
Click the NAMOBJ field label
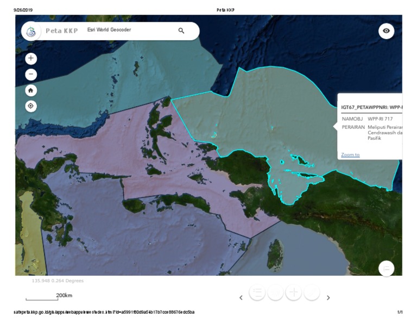[352, 119]
